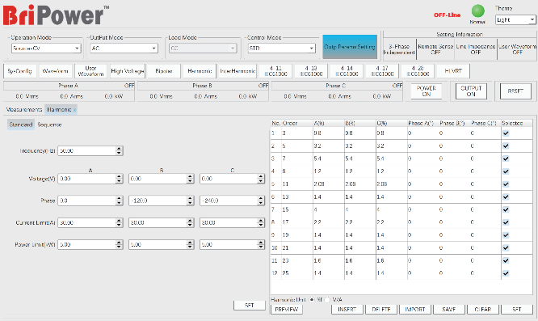Click SET beside the CLEAR button
Viewport: 538px width, 321px height.
click(517, 310)
